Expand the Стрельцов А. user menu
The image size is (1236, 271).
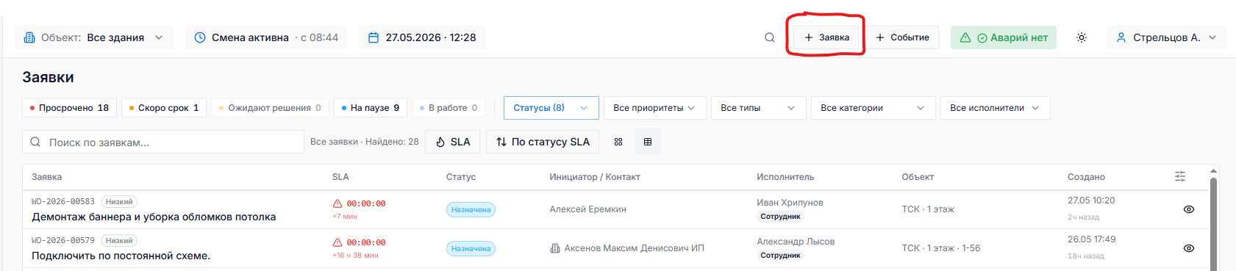coord(1167,37)
